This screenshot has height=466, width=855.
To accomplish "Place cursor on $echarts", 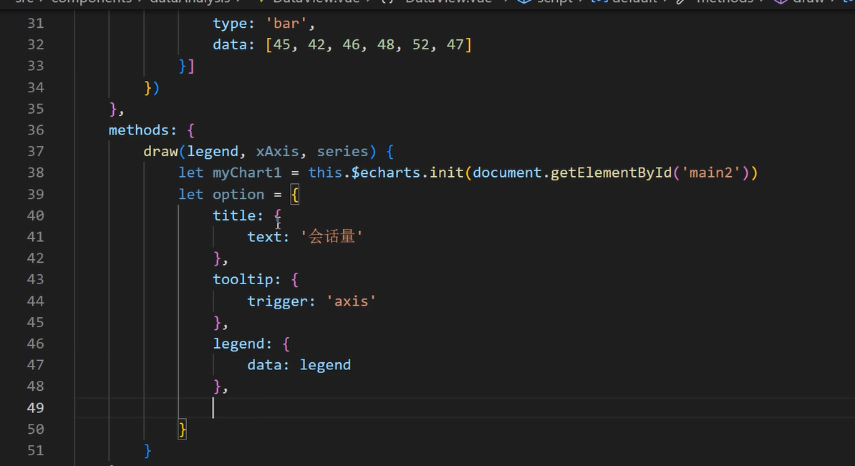I will tap(385, 173).
